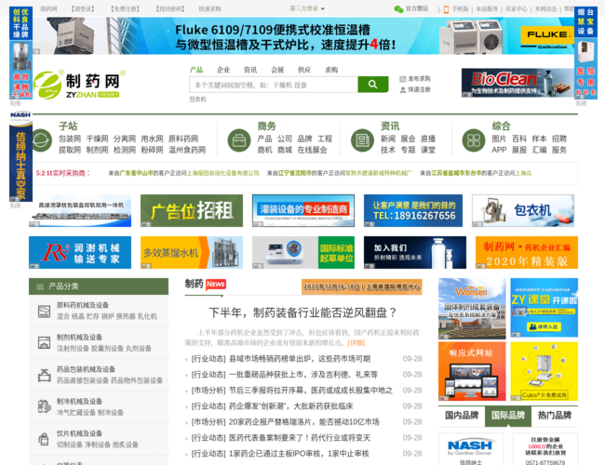Click the NASH brand logo card
The width and height of the screenshot is (605, 465).
point(471,449)
